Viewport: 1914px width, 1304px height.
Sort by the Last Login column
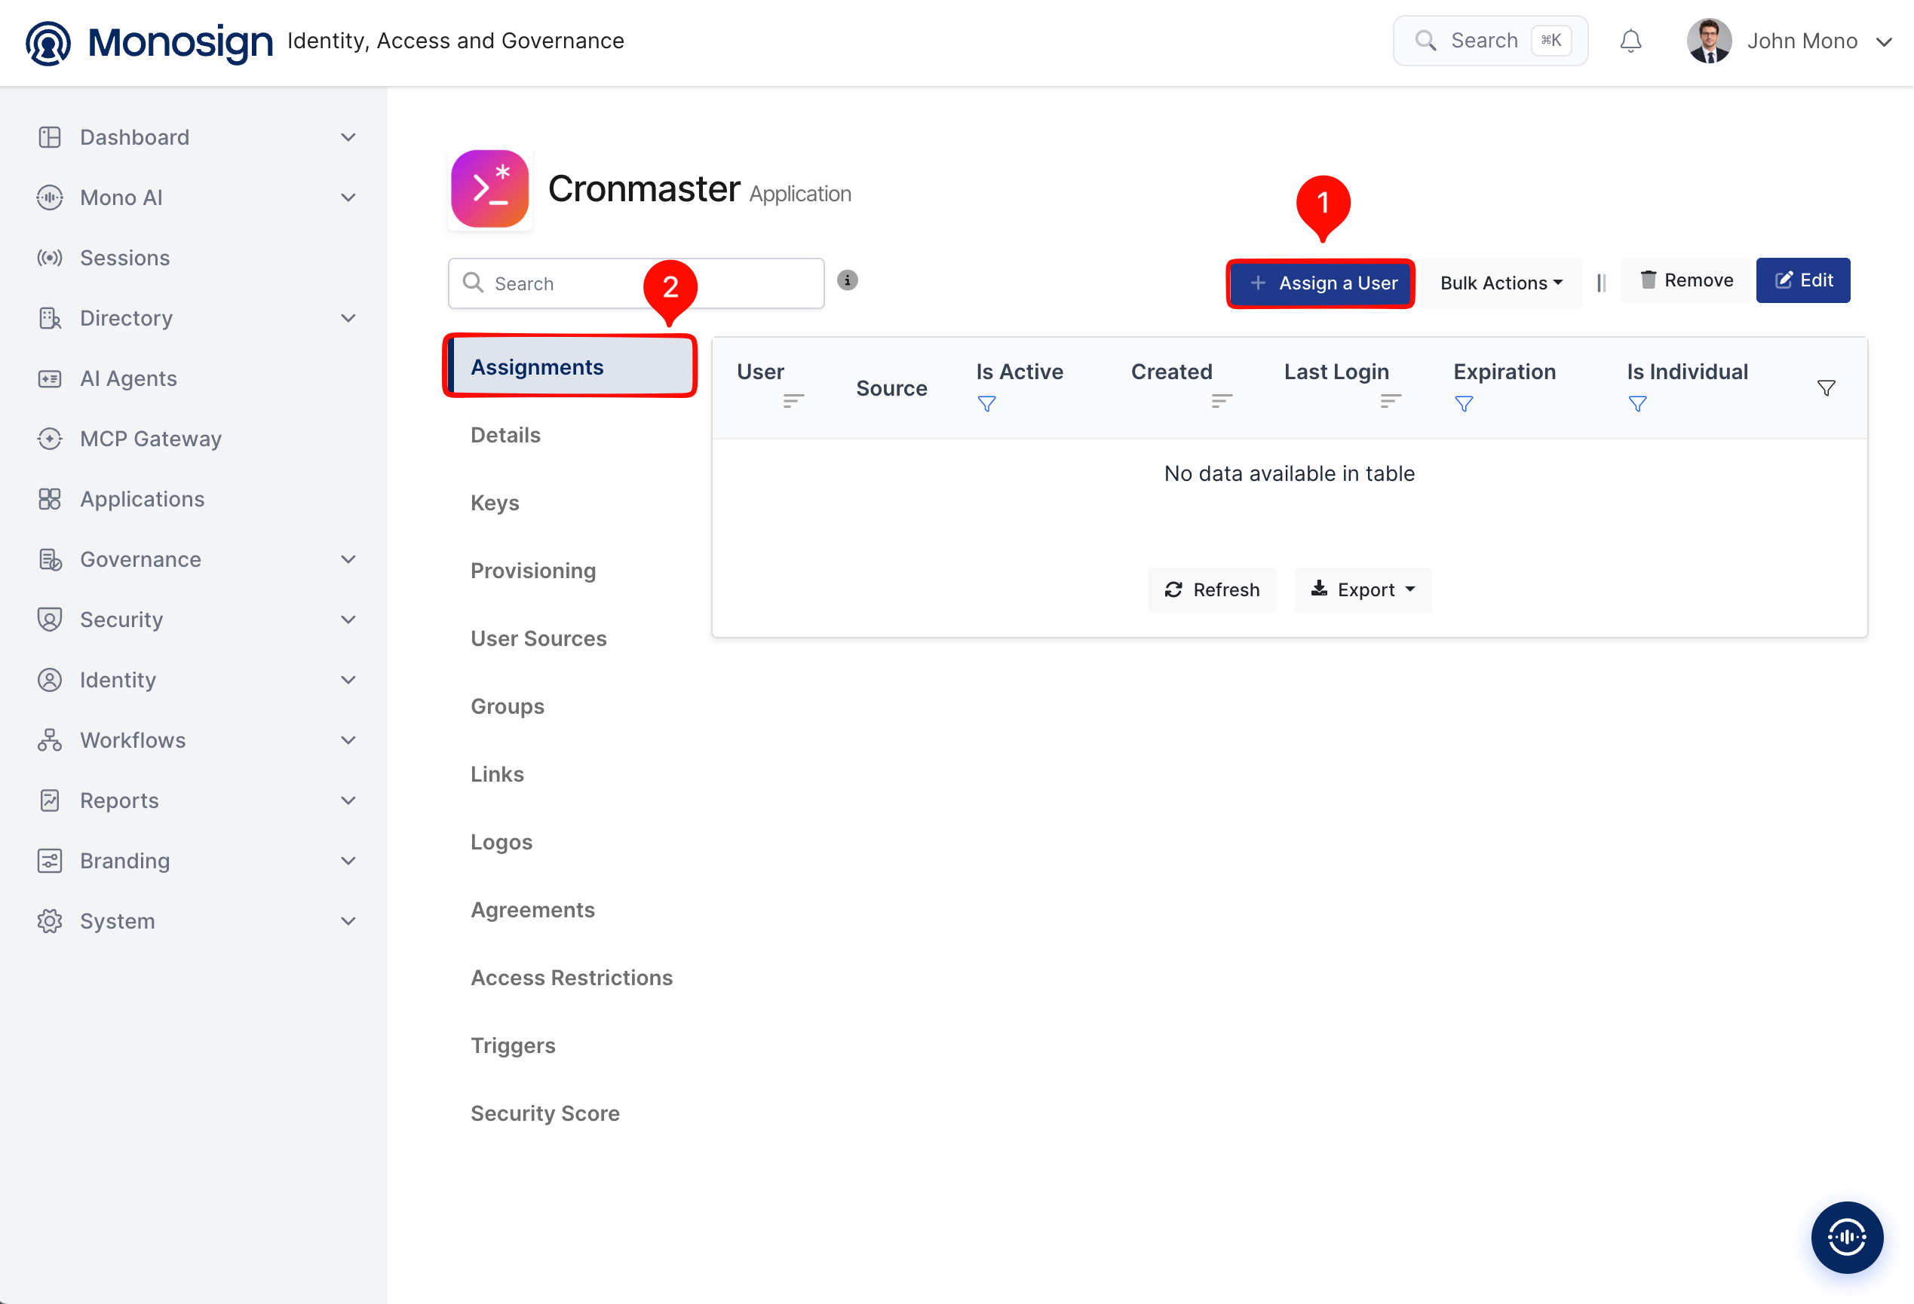(x=1390, y=401)
